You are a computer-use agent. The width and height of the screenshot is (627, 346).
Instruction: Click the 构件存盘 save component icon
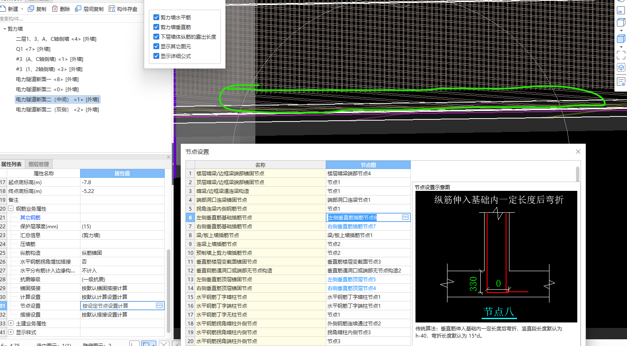tap(112, 9)
